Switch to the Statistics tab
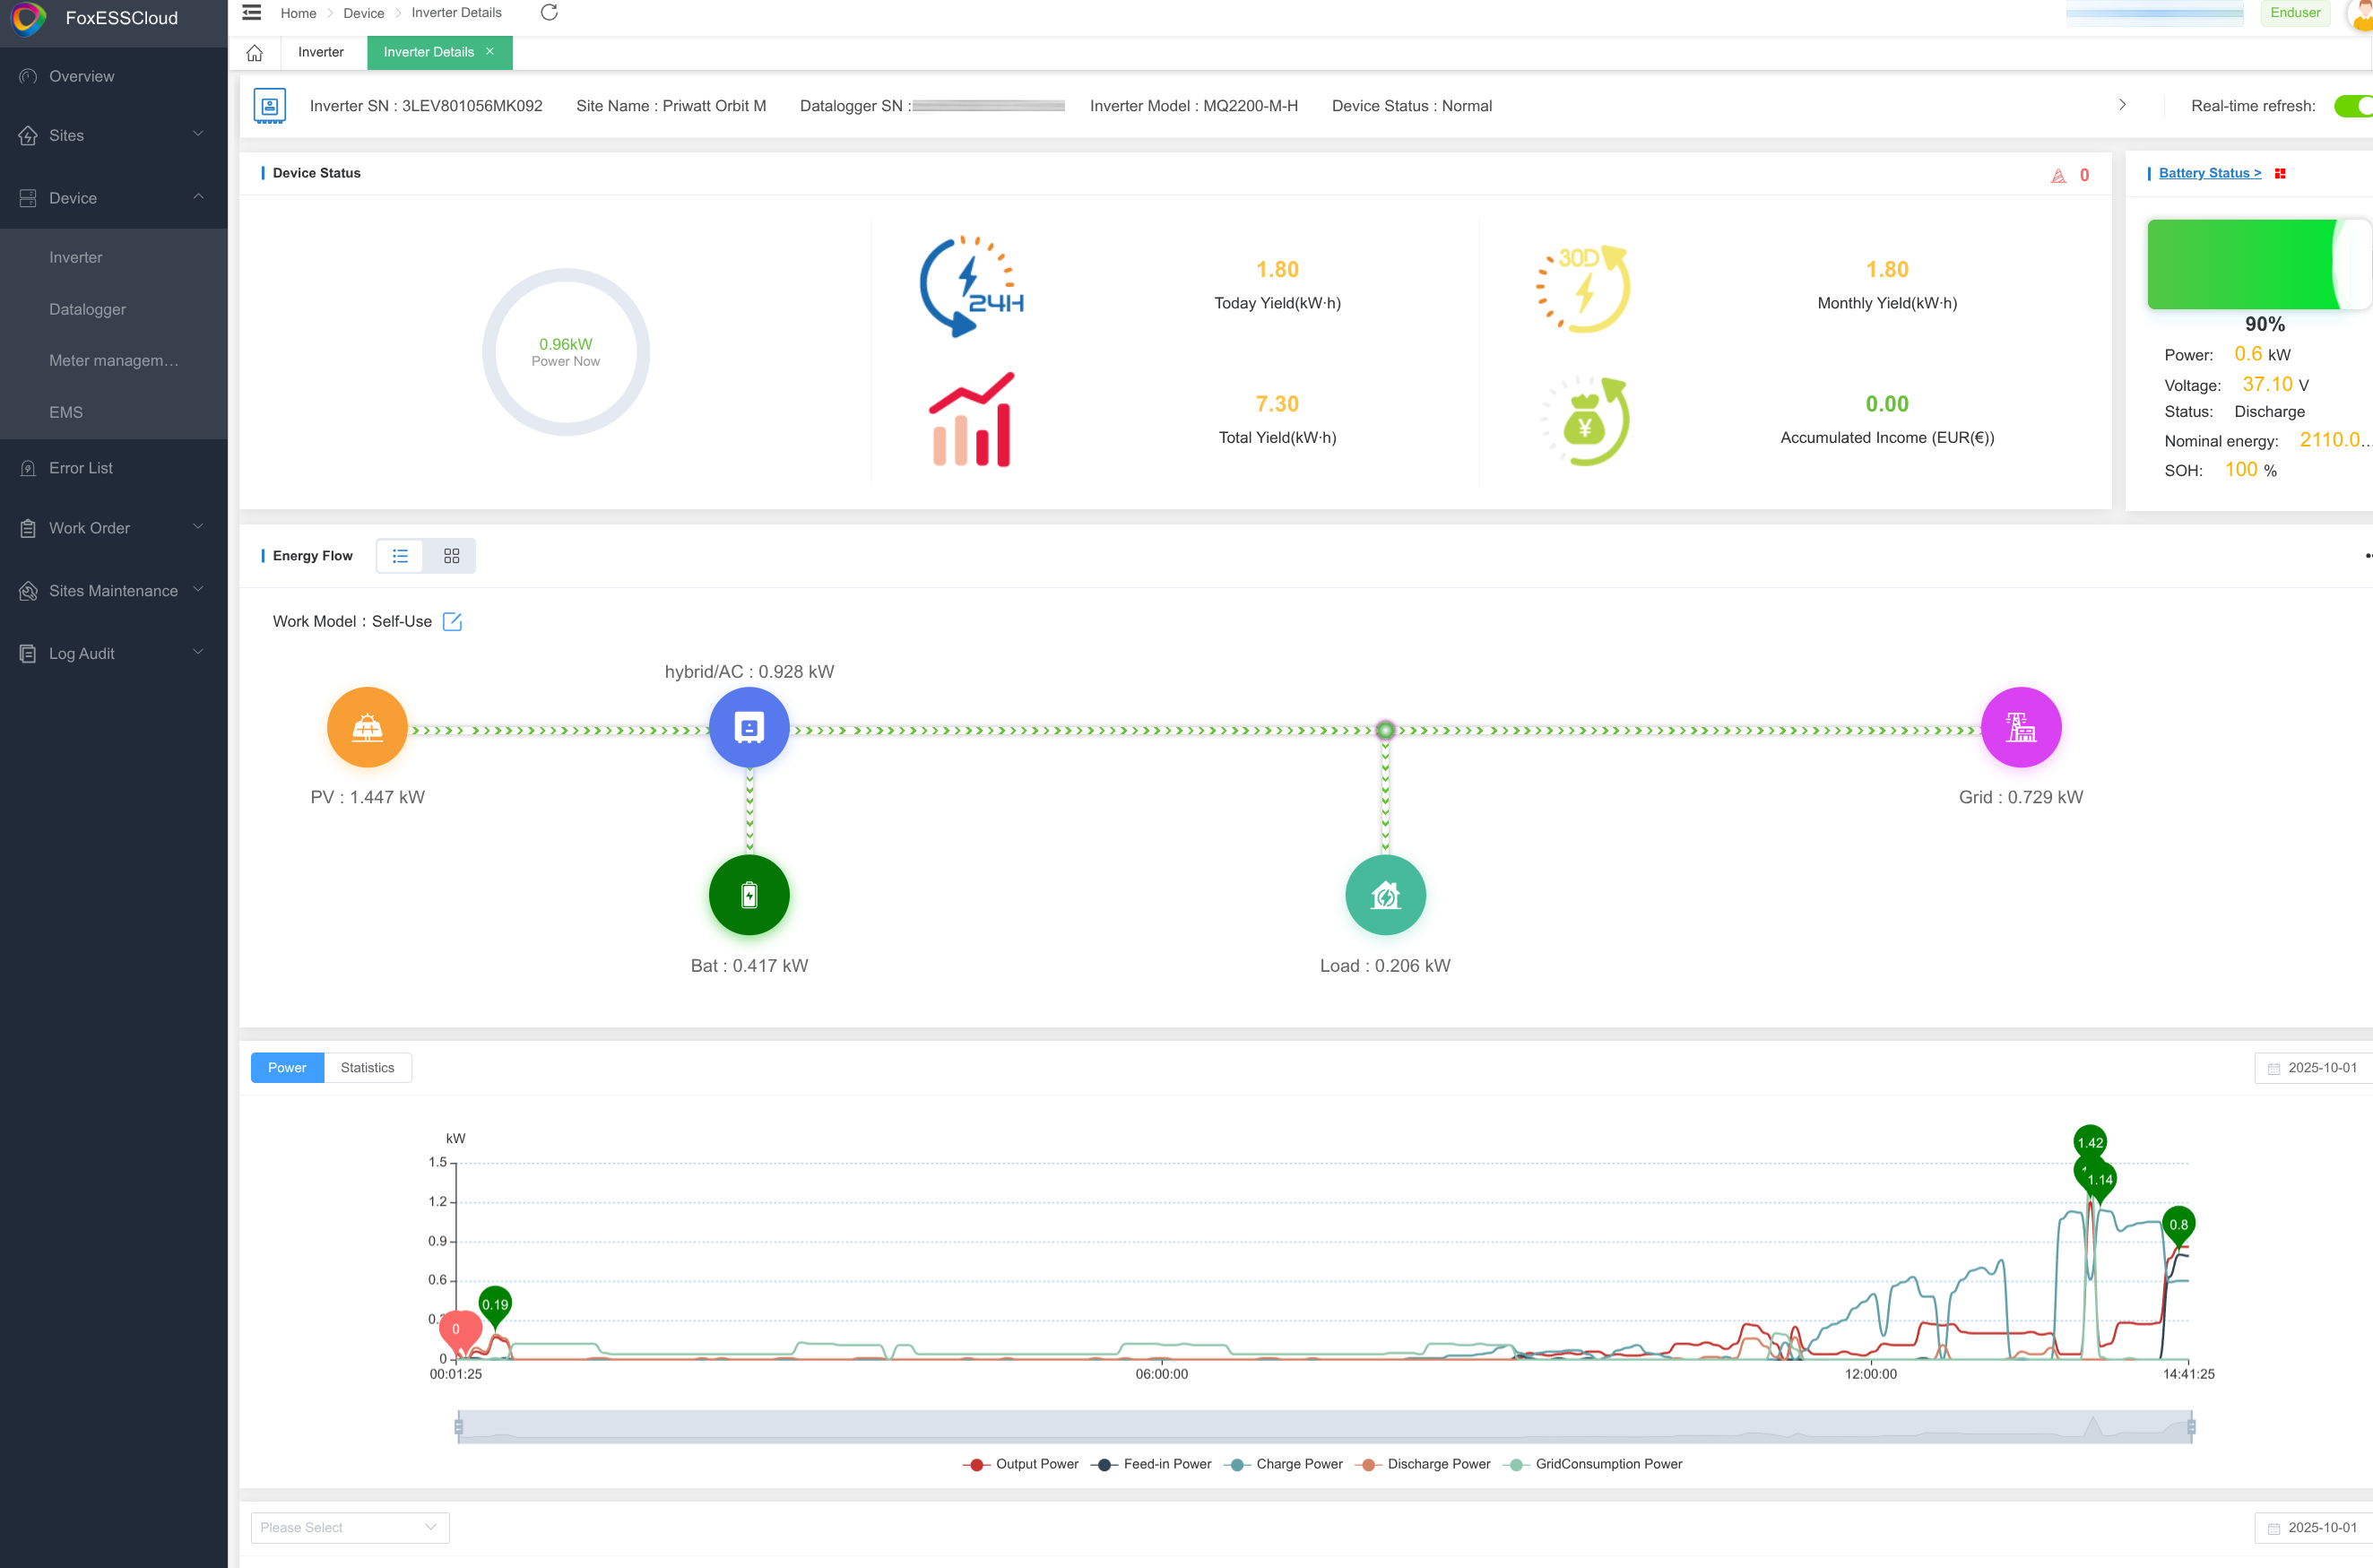The width and height of the screenshot is (2373, 1568). pyautogui.click(x=367, y=1068)
